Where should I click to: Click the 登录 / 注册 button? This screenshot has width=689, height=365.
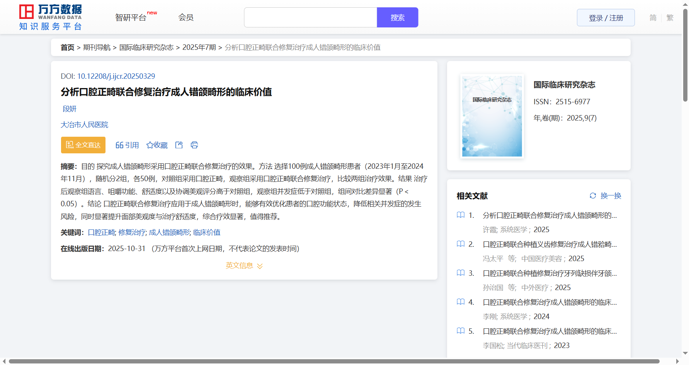click(x=606, y=18)
